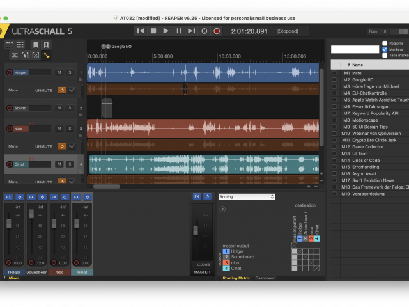
Task: Click the MASTER volume fader
Action: tap(196, 230)
